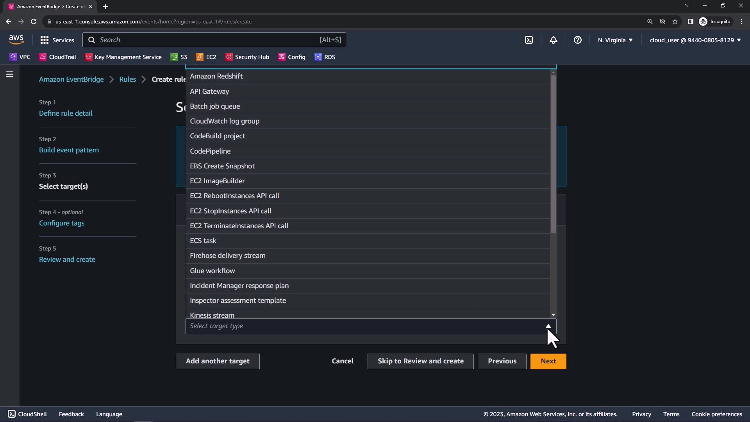Open the Services grid menu icon

coord(45,40)
